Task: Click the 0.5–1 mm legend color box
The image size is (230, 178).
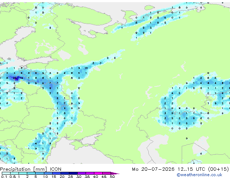Action: pyautogui.click(x=15, y=173)
